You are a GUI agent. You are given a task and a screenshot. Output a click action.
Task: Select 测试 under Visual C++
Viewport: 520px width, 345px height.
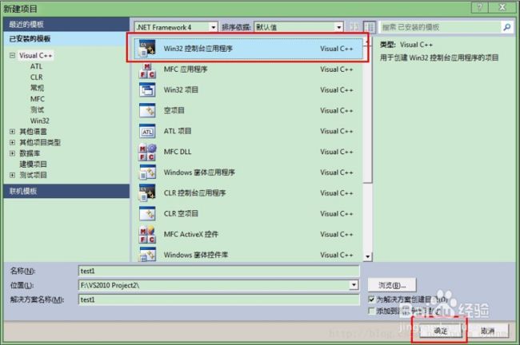[x=37, y=110]
